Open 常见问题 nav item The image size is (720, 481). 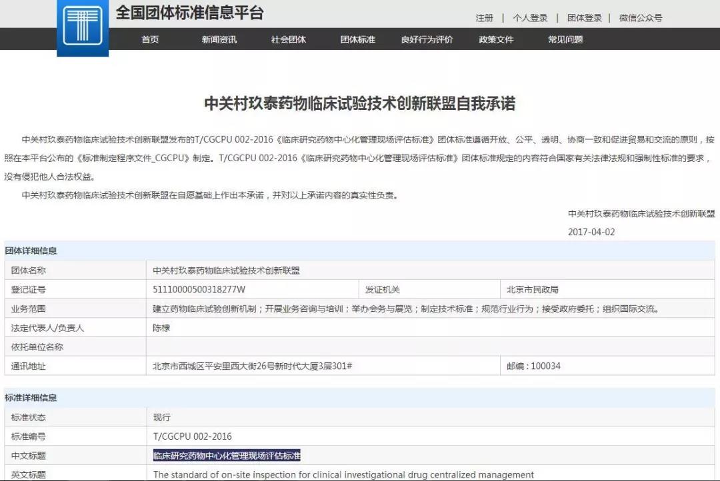565,39
